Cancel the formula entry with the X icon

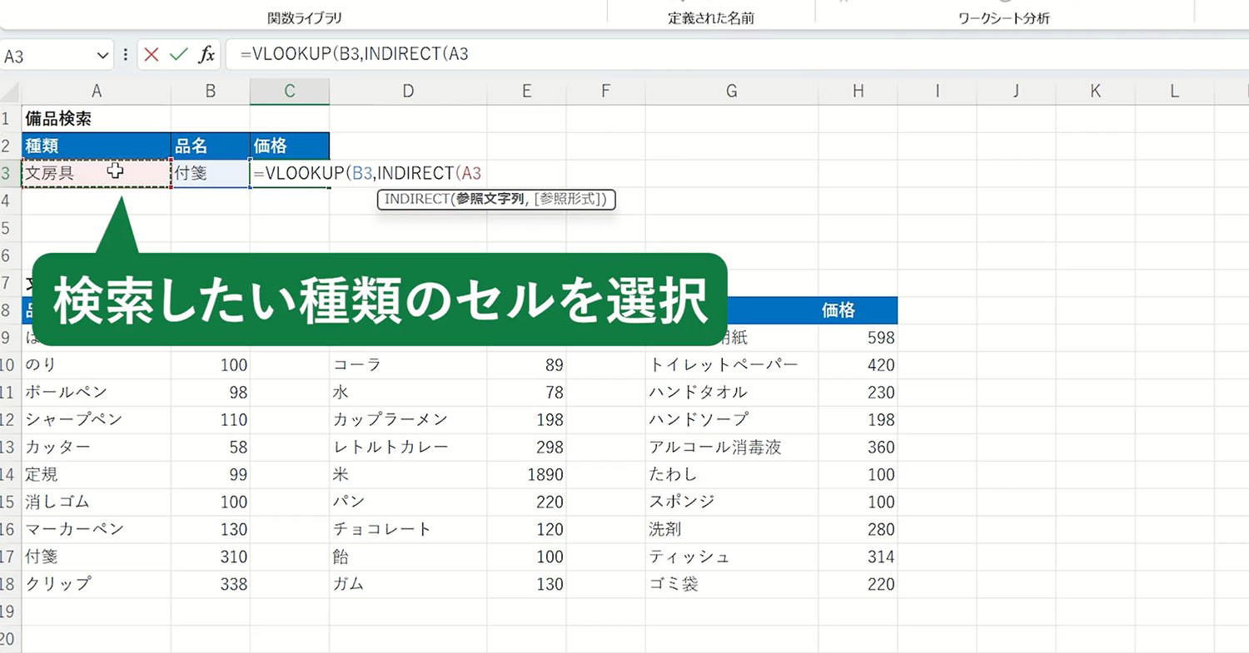click(151, 56)
